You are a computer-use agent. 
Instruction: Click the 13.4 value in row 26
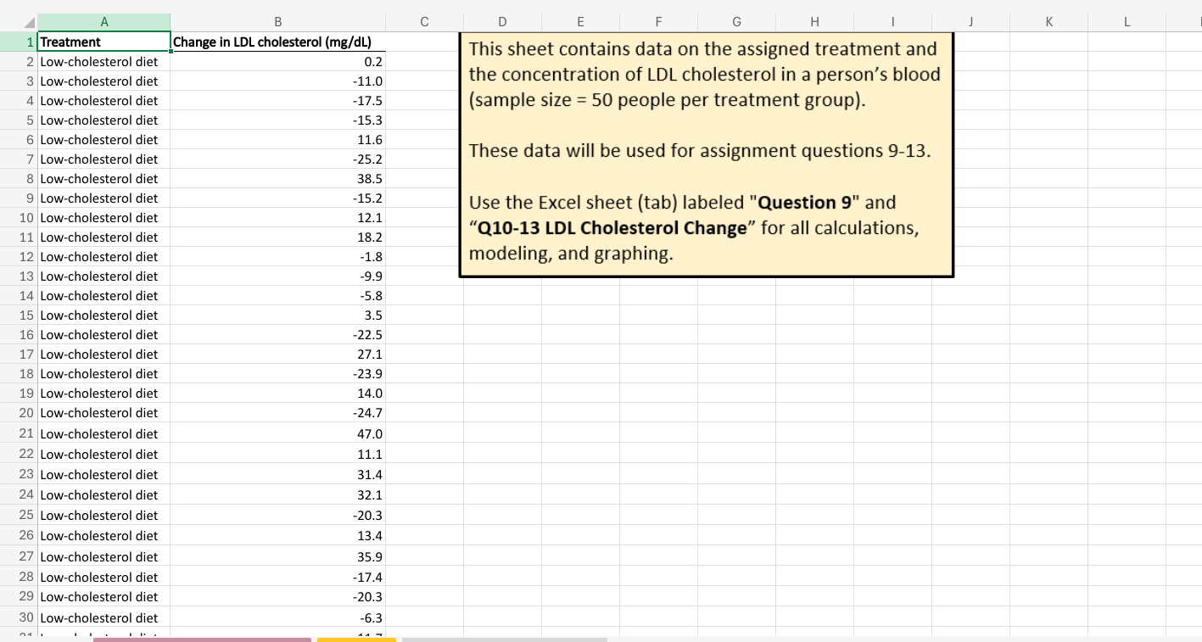pyautogui.click(x=277, y=536)
